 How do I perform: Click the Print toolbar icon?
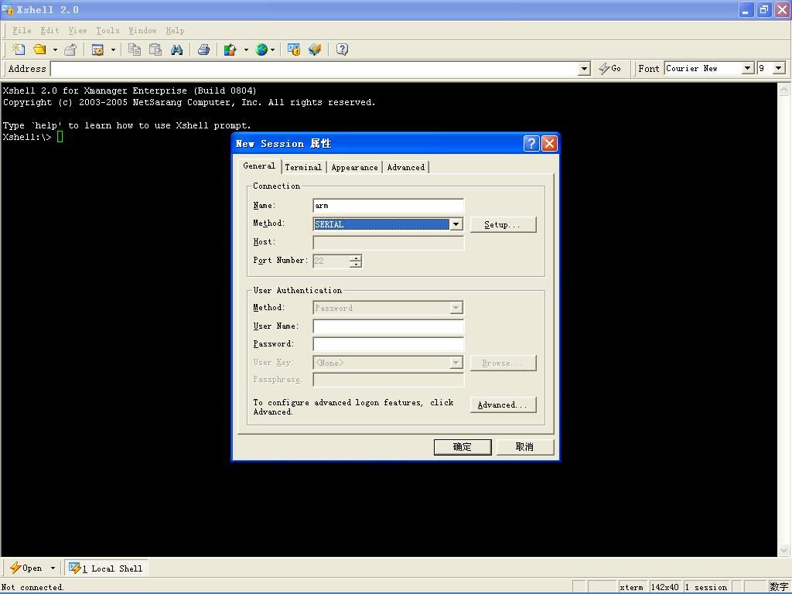[203, 49]
